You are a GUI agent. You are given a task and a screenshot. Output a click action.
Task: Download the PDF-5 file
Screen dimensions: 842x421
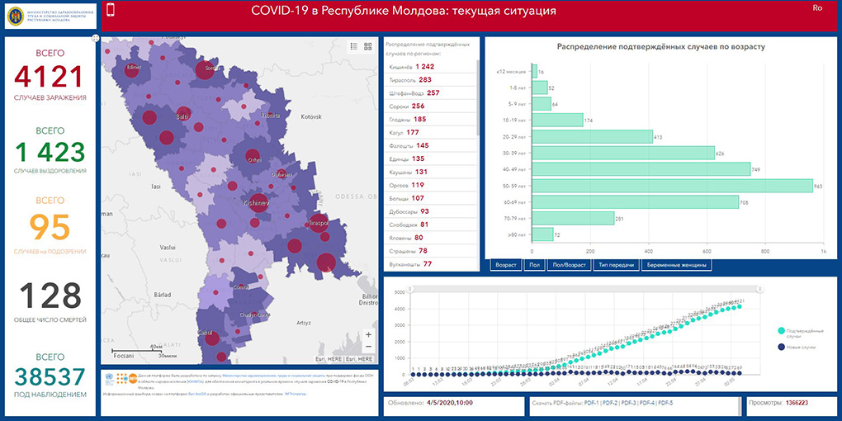(665, 403)
